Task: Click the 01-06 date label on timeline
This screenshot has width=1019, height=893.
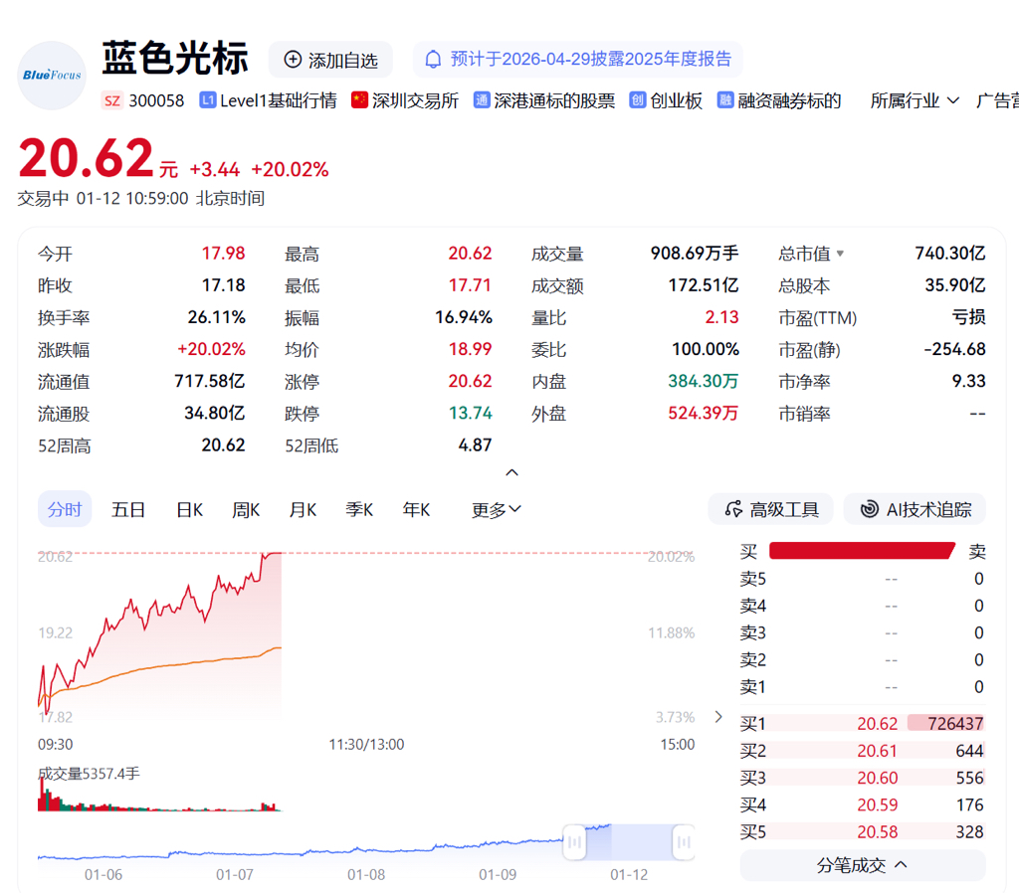Action: pos(103,874)
